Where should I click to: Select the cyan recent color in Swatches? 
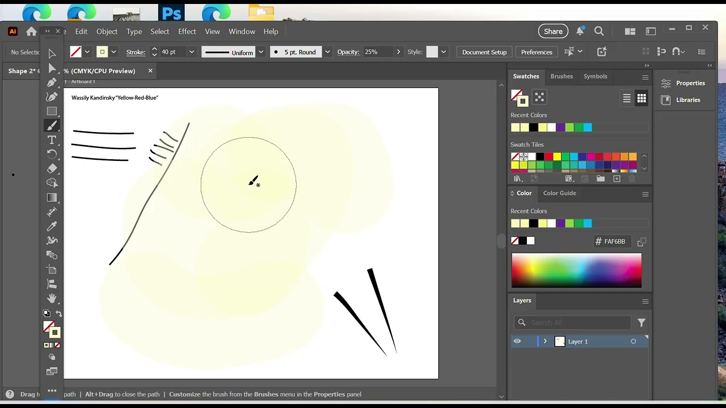pyautogui.click(x=588, y=127)
